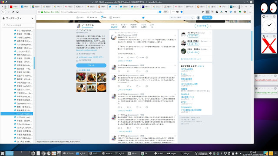Image resolution: width=278 pixels, height=156 pixels.
Task: Follow the third suggested user
Action: point(193,52)
